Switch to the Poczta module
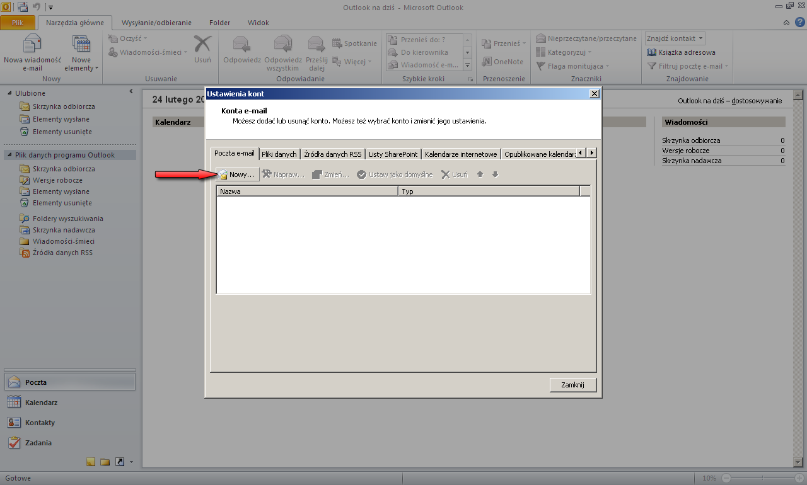Screen dimensions: 807x485 click(x=69, y=382)
